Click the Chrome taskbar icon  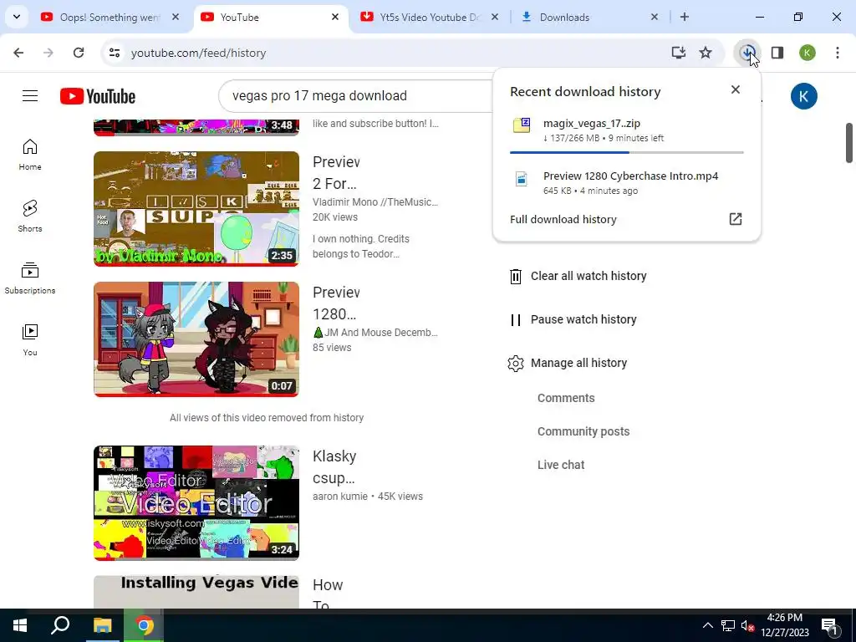(x=144, y=625)
